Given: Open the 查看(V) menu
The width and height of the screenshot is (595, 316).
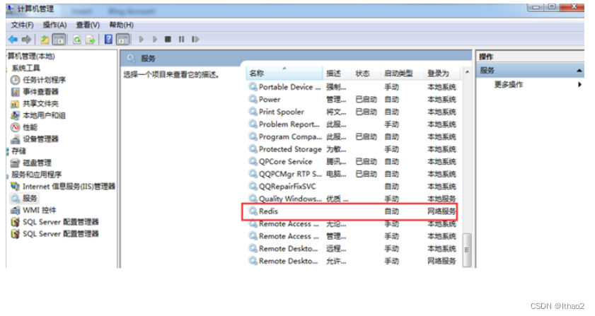Looking at the screenshot, I should [x=88, y=25].
